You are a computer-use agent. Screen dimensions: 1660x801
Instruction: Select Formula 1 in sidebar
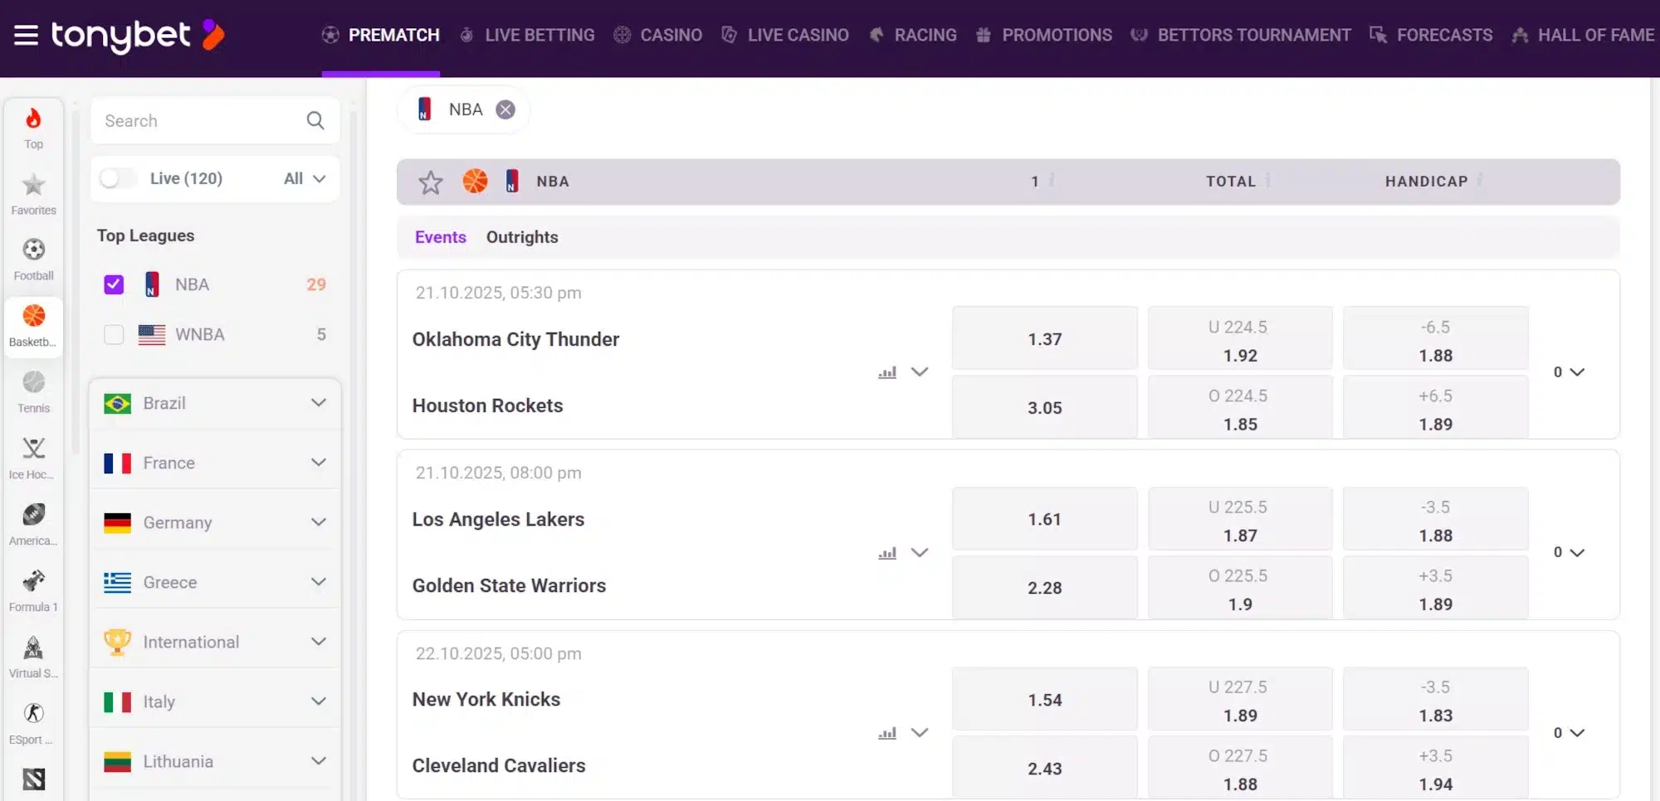click(x=33, y=591)
